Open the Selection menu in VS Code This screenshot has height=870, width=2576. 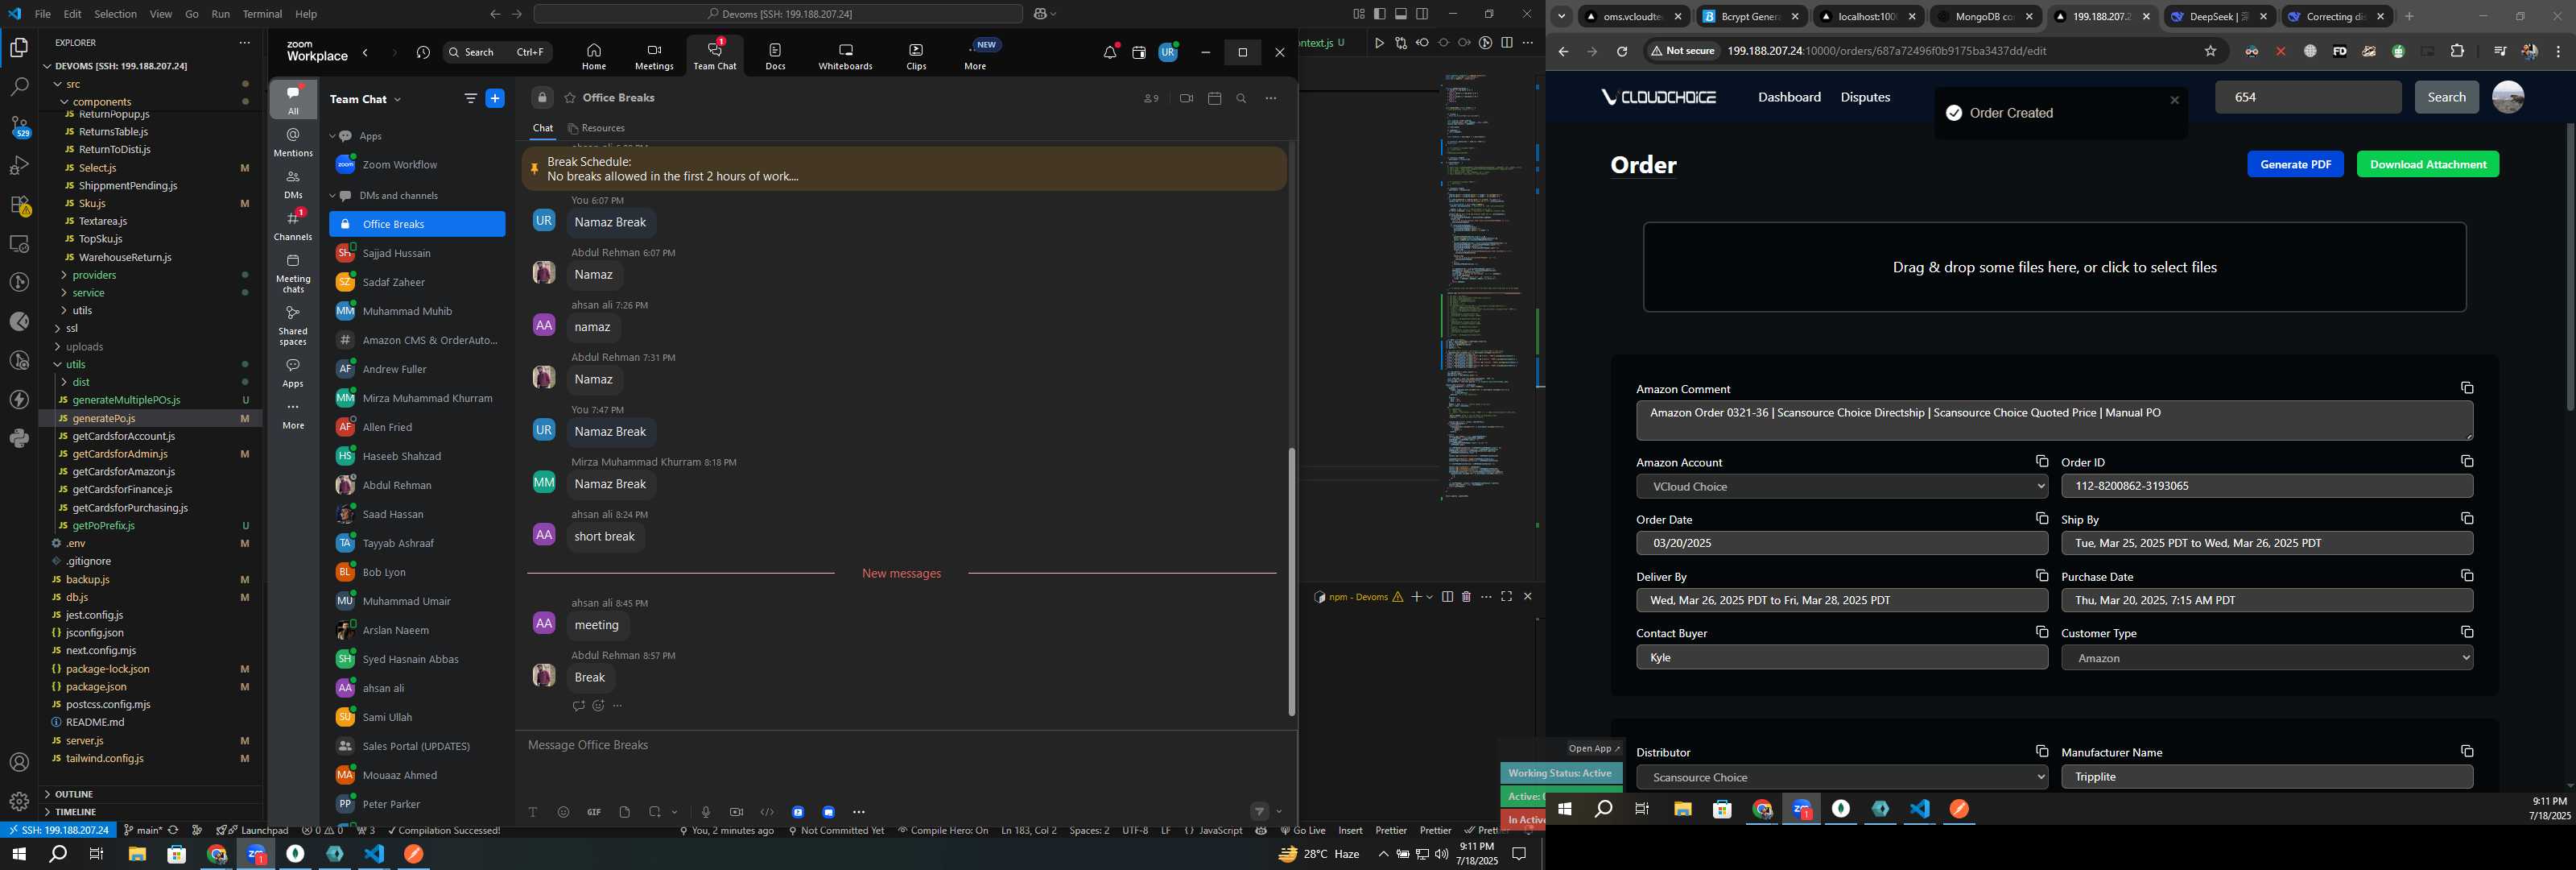tap(116, 14)
